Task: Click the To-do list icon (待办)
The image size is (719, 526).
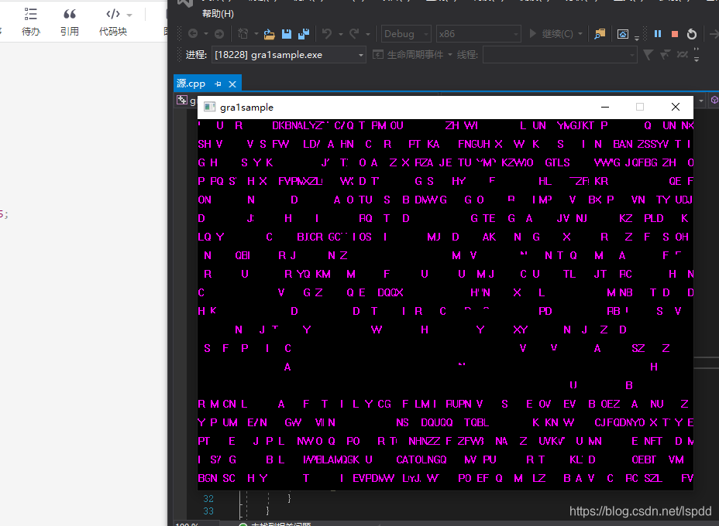Action: 31,22
